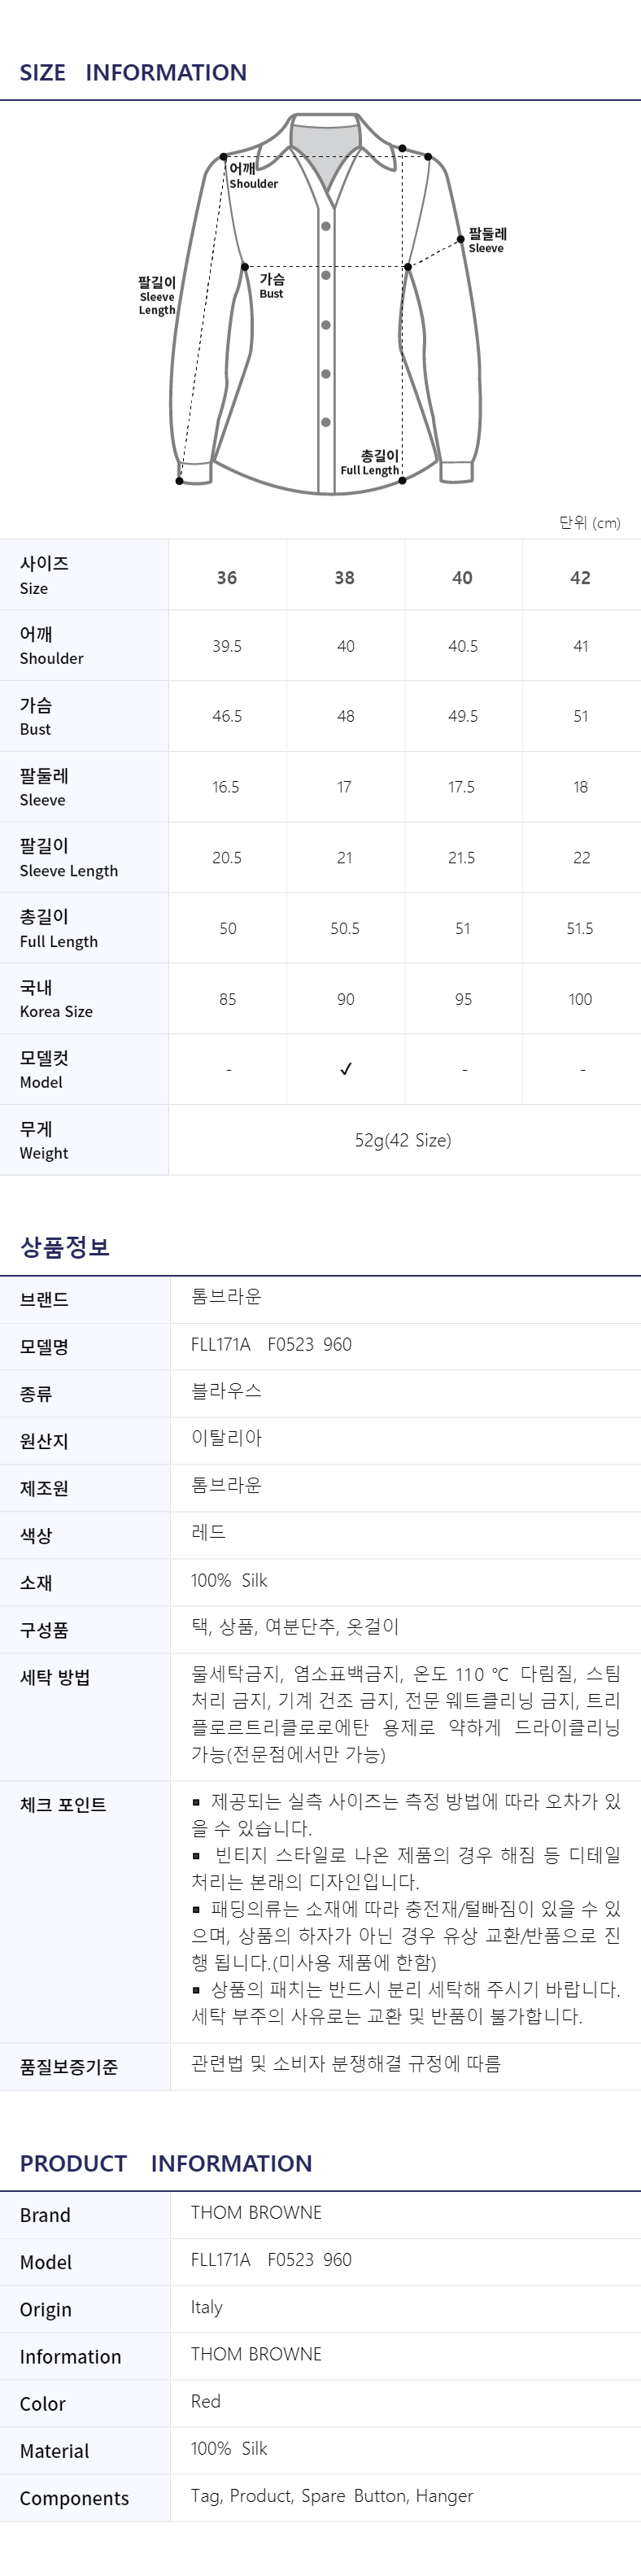Select the size 42 column header
The image size is (641, 2576).
580,577
